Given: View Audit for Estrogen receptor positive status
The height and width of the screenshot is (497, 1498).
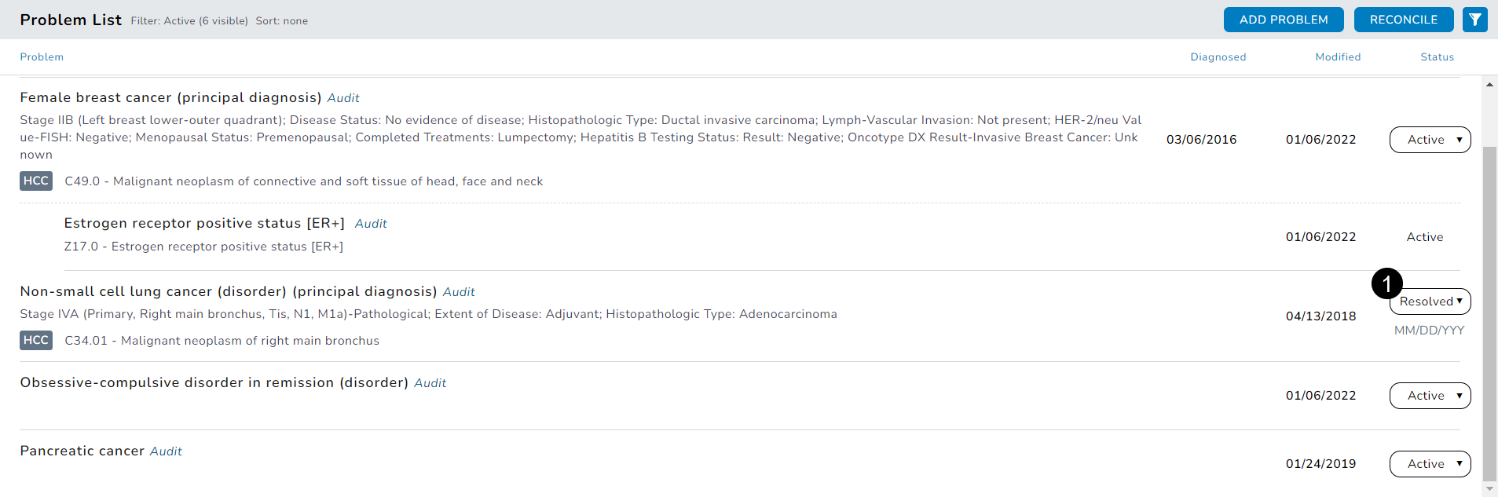Looking at the screenshot, I should pyautogui.click(x=371, y=224).
